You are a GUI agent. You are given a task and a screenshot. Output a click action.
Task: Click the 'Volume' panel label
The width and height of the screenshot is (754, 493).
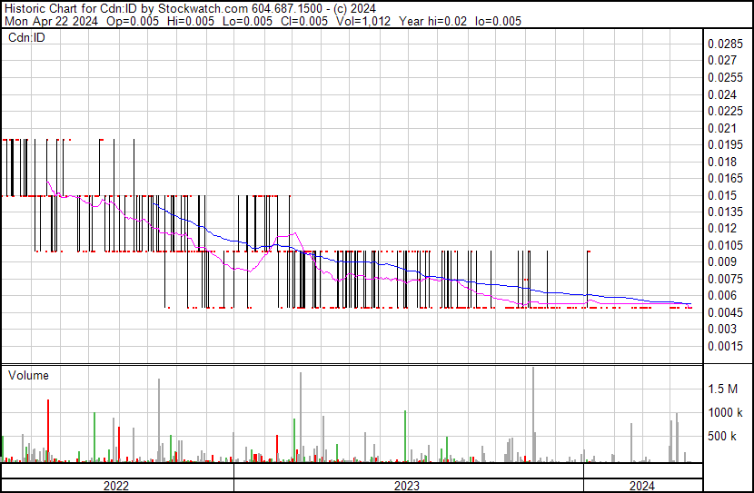[28, 375]
